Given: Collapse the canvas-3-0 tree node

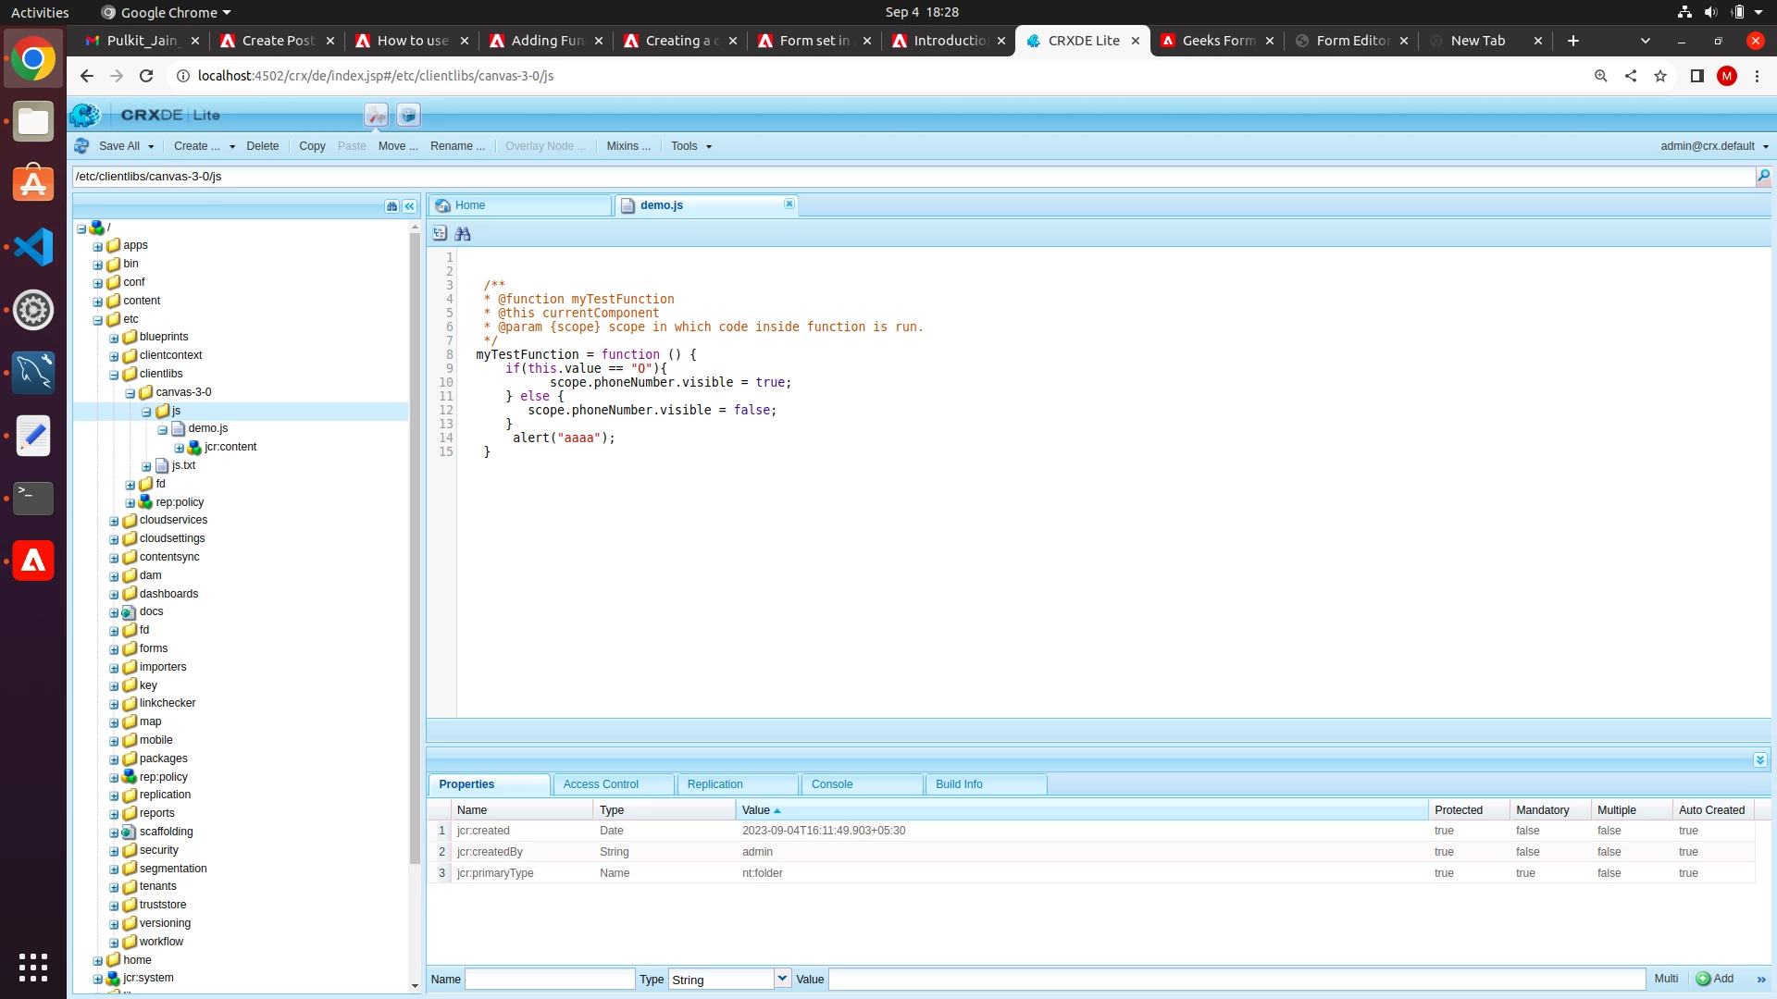Looking at the screenshot, I should click(130, 393).
